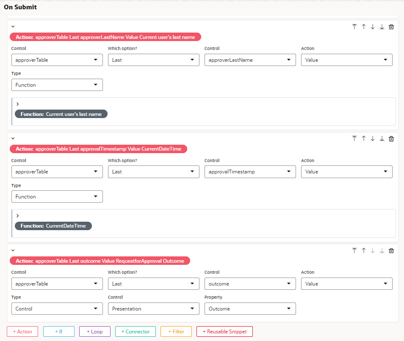Open the Property dropdown showing Outcome
Image resolution: width=404 pixels, height=341 pixels.
pos(250,308)
